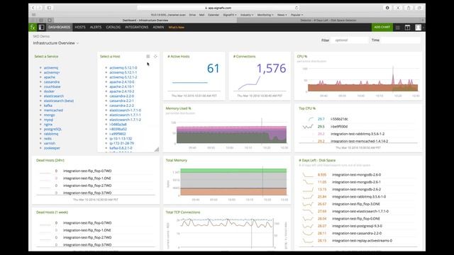The height and width of the screenshot is (255, 454).
Task: Select the nginx service link
Action: pos(48,125)
